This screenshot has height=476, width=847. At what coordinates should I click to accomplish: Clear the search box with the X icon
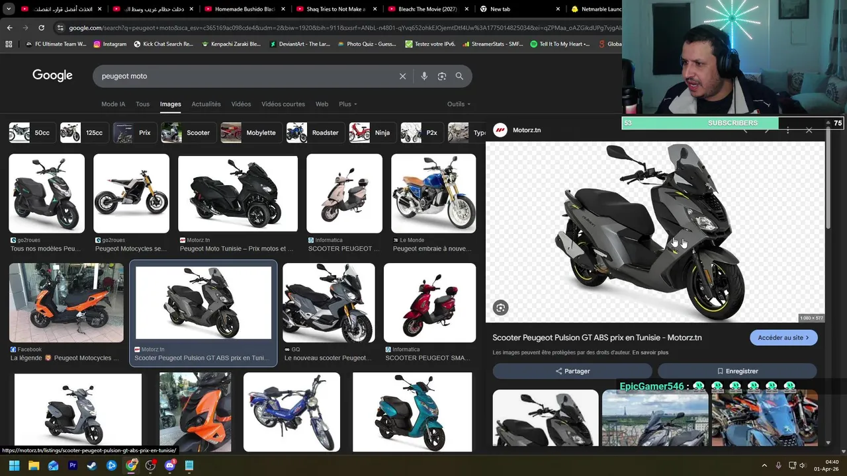point(402,76)
